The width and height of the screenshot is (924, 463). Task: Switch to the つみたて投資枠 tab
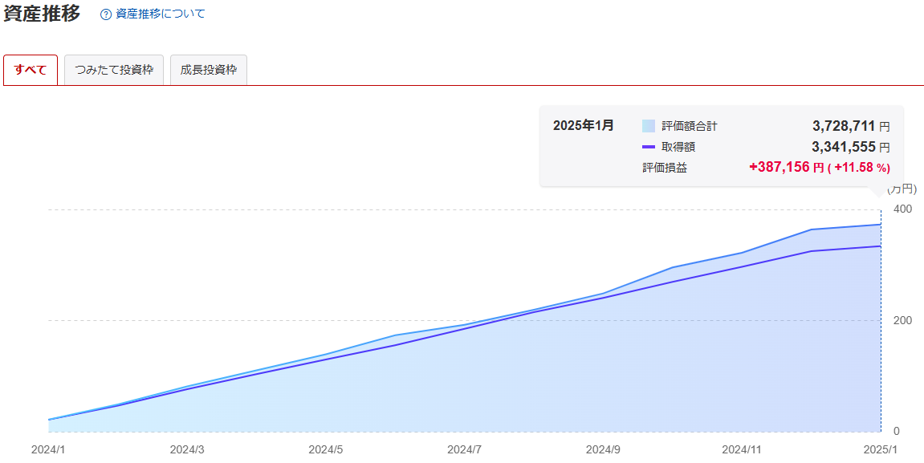pos(114,70)
